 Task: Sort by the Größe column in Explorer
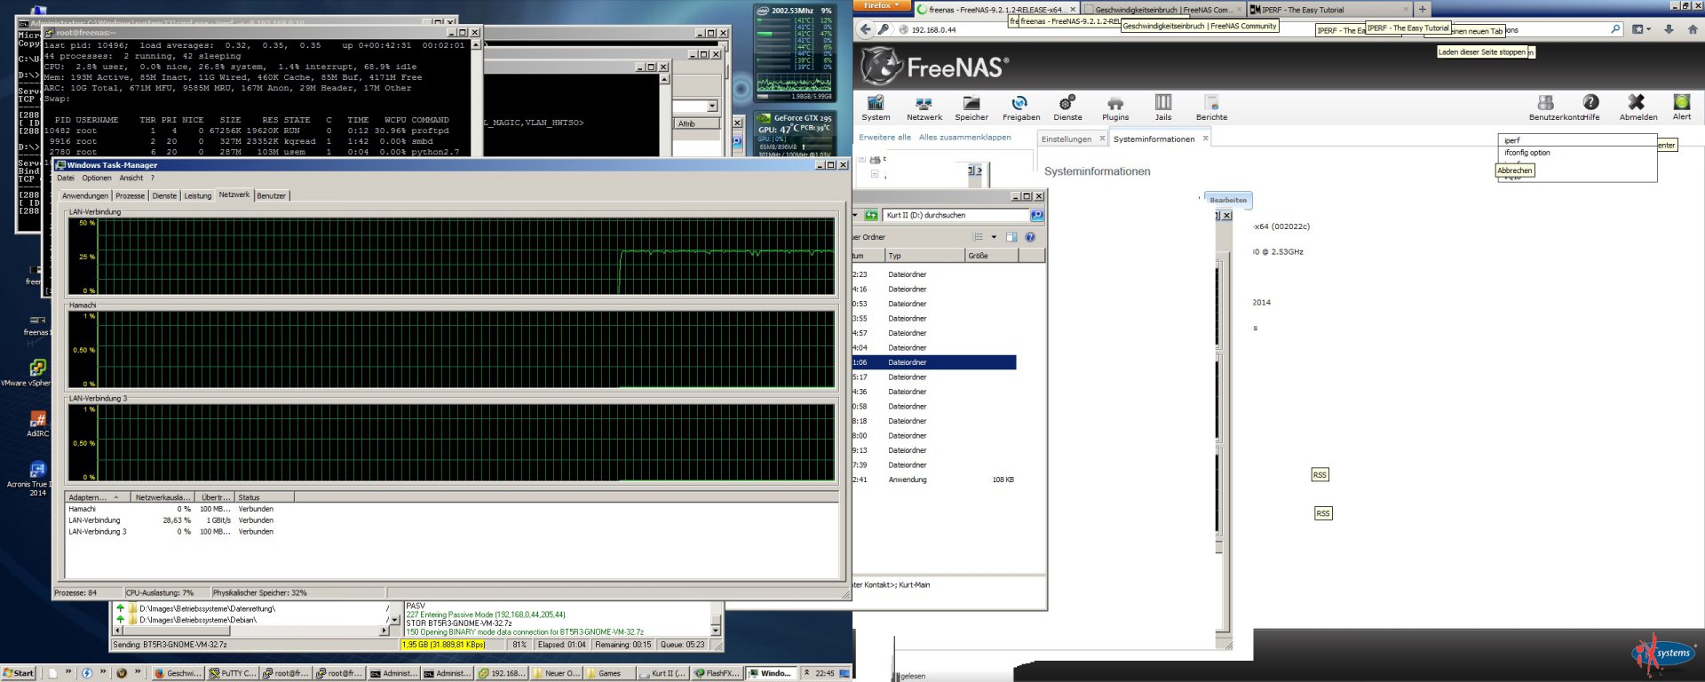[991, 256]
